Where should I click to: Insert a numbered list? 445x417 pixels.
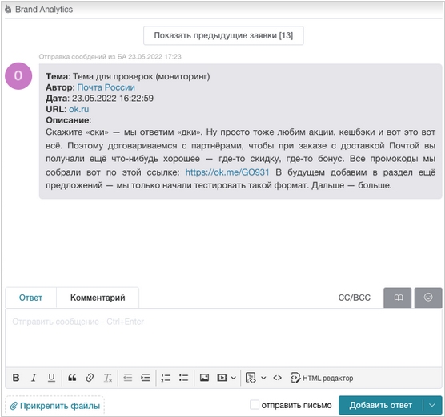click(x=166, y=378)
